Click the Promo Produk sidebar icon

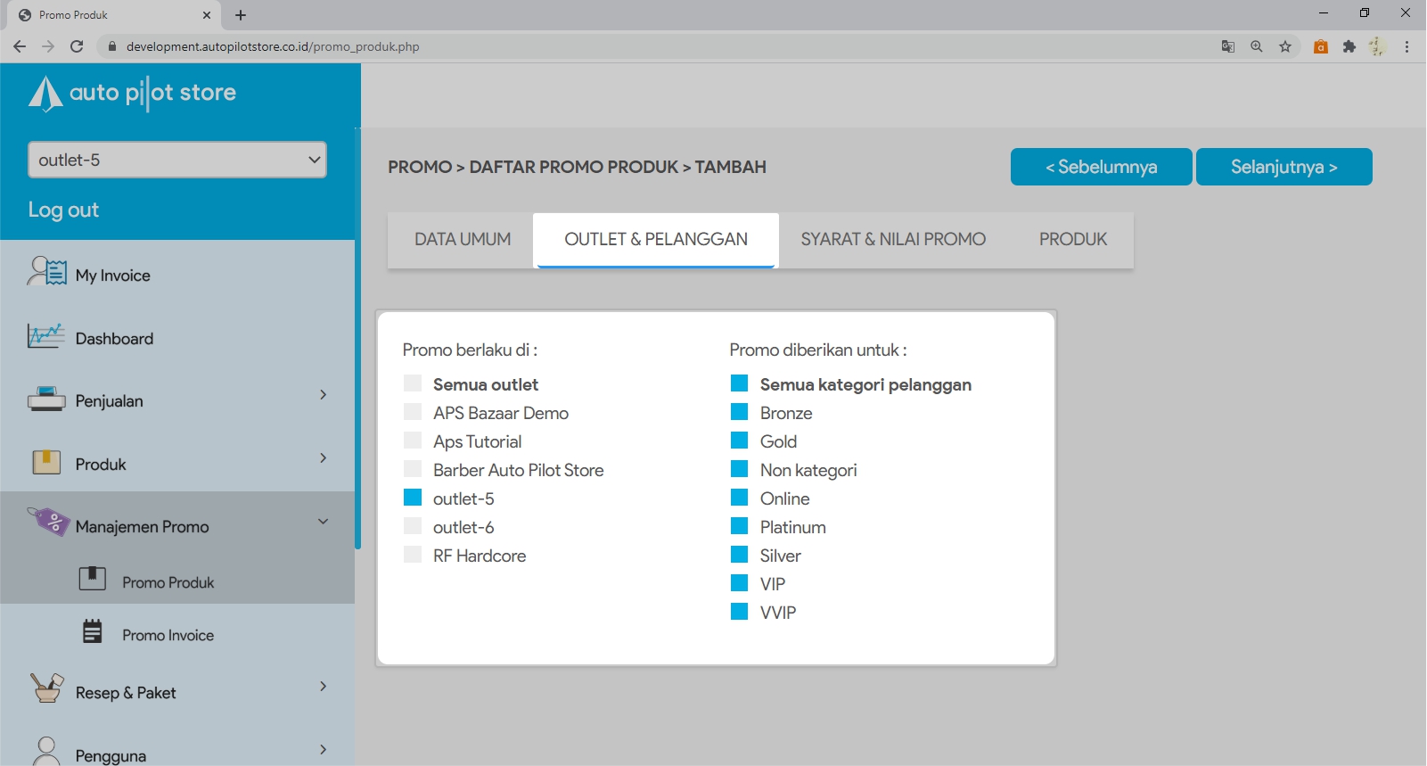[x=93, y=579]
